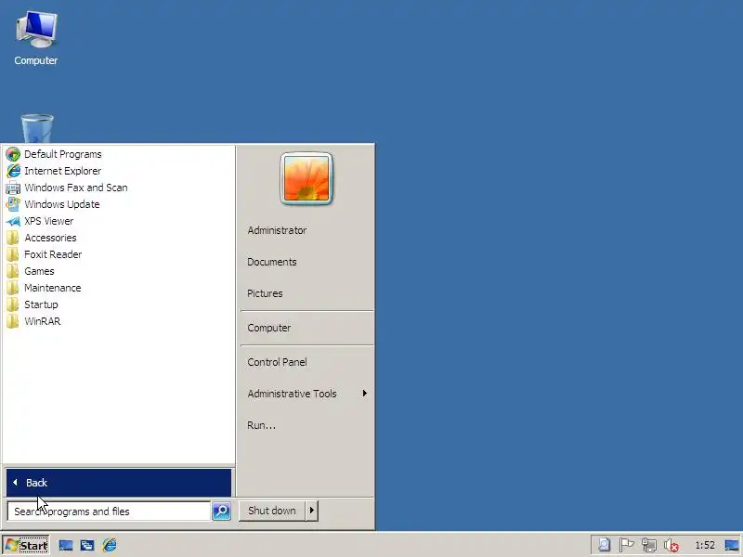Click the network tray icon
Viewport: 743px width, 557px height.
coord(648,545)
